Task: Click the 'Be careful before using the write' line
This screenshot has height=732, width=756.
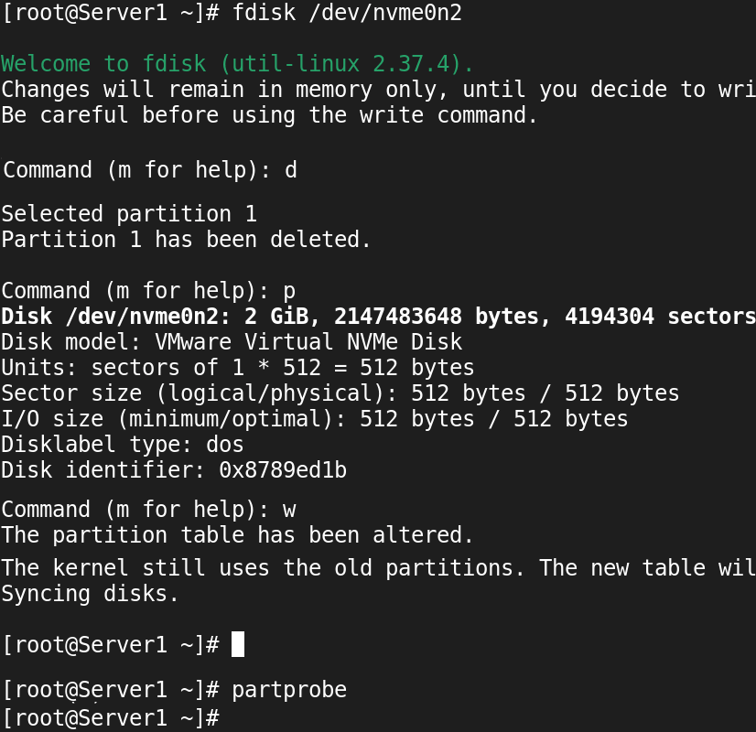Action: click(269, 115)
